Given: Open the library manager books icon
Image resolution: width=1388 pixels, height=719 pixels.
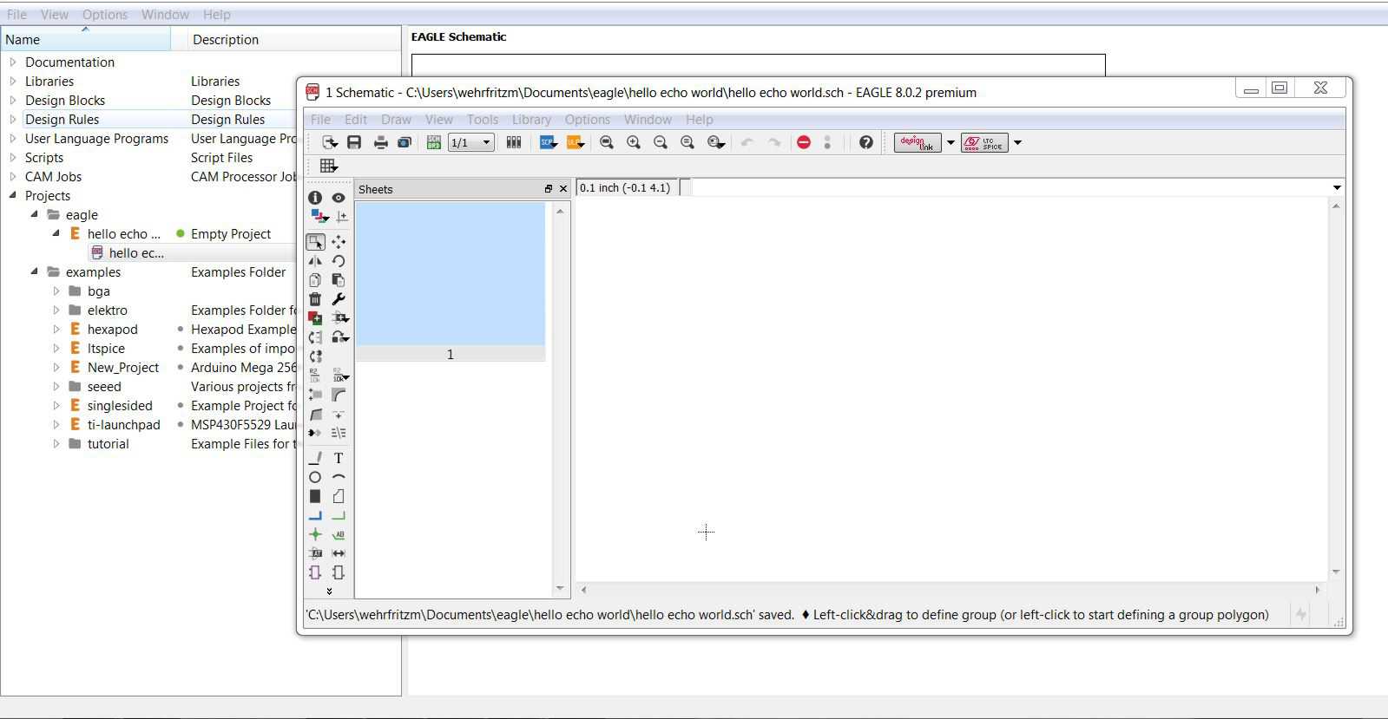Looking at the screenshot, I should 514,142.
